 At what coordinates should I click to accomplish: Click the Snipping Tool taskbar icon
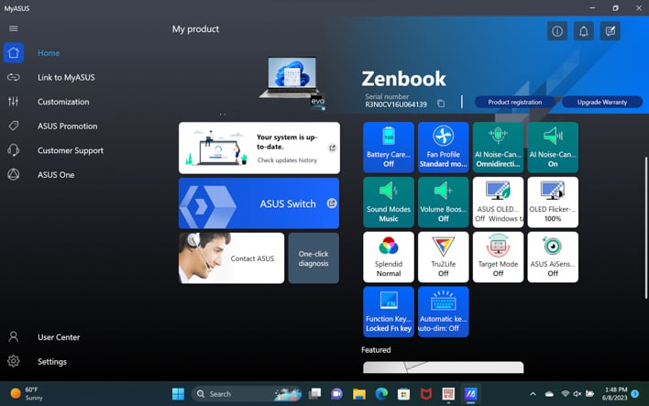point(448,394)
